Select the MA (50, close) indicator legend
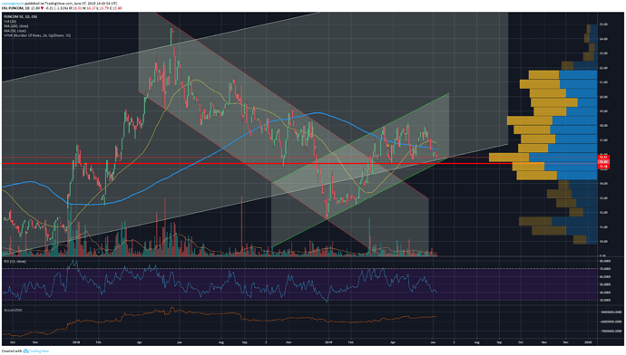The height and width of the screenshot is (355, 626). point(15,31)
